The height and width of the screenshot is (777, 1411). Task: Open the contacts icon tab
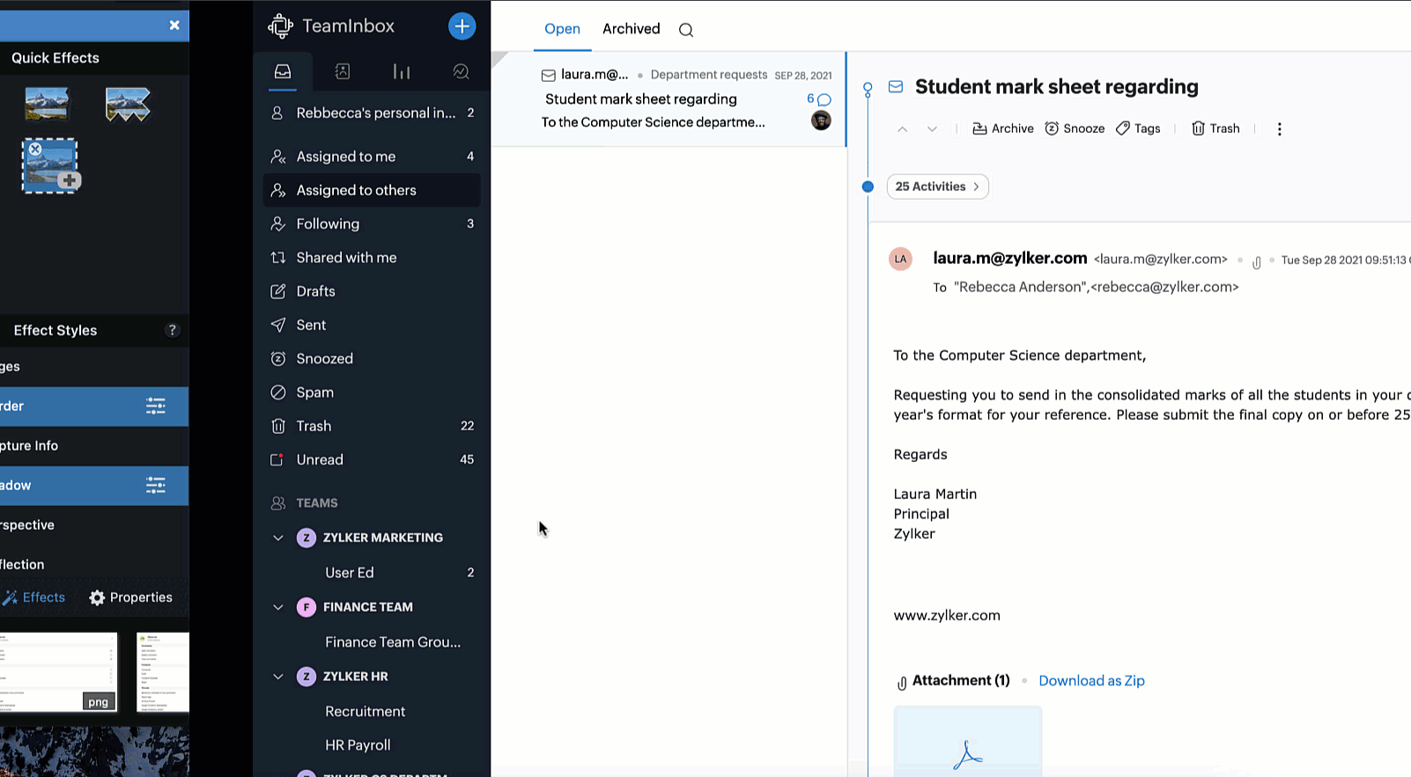[343, 72]
